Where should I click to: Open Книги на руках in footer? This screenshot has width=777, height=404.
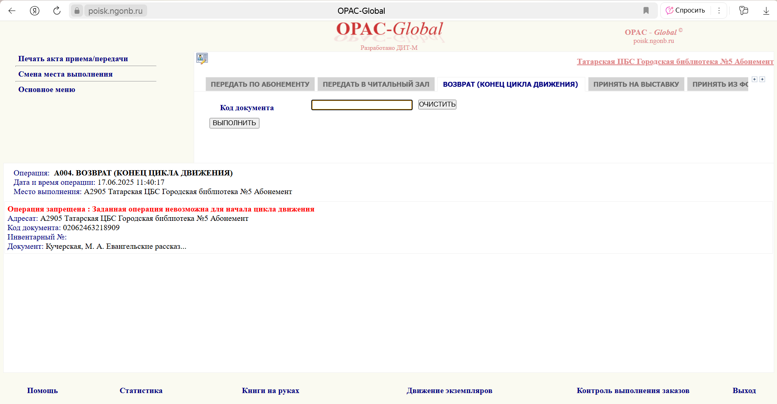[270, 391]
